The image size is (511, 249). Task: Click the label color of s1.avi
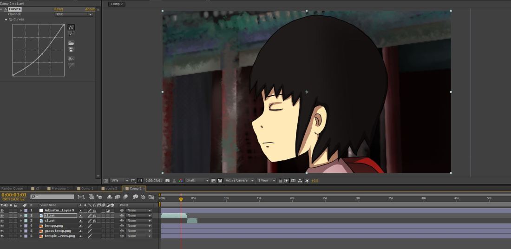26,216
